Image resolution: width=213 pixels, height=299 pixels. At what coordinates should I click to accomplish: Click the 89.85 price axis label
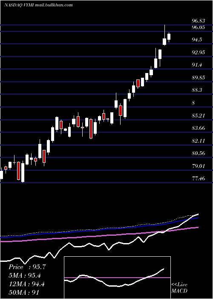pos(199,78)
